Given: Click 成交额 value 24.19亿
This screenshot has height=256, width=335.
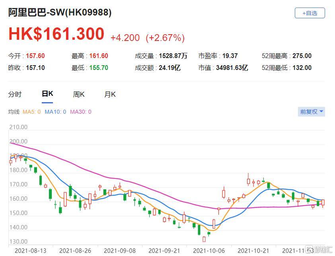Looking at the screenshot, I should 169,68.
